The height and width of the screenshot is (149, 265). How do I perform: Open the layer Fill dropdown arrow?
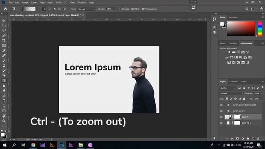[x=262, y=99]
